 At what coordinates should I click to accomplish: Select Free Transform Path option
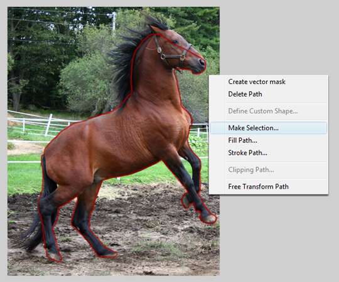click(259, 186)
